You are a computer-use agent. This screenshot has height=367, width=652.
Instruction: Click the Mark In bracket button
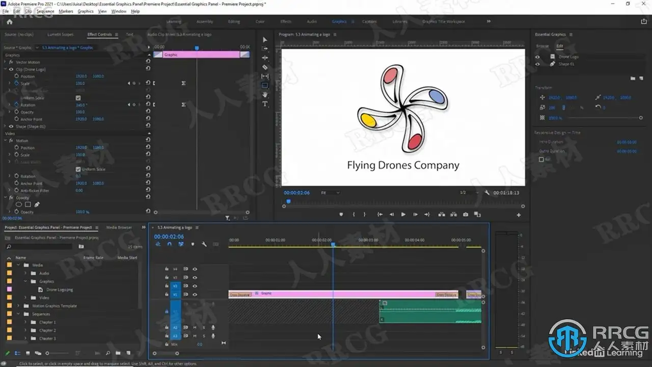354,215
